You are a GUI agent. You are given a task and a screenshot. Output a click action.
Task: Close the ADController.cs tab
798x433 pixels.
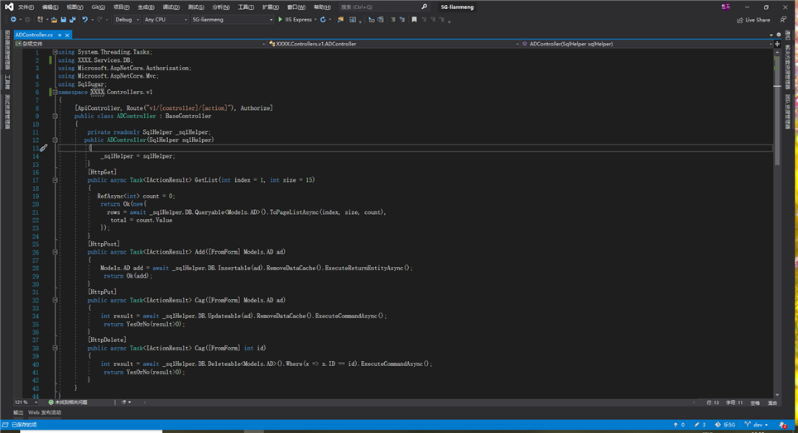(67, 35)
